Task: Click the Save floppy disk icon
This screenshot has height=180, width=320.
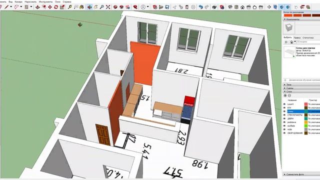Action: coord(167,7)
